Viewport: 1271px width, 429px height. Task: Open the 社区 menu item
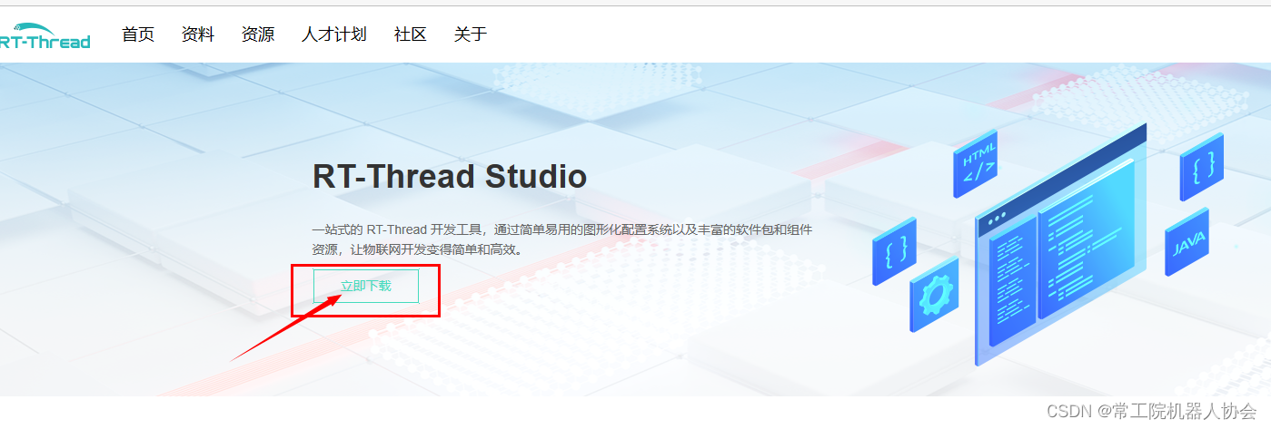click(x=411, y=34)
